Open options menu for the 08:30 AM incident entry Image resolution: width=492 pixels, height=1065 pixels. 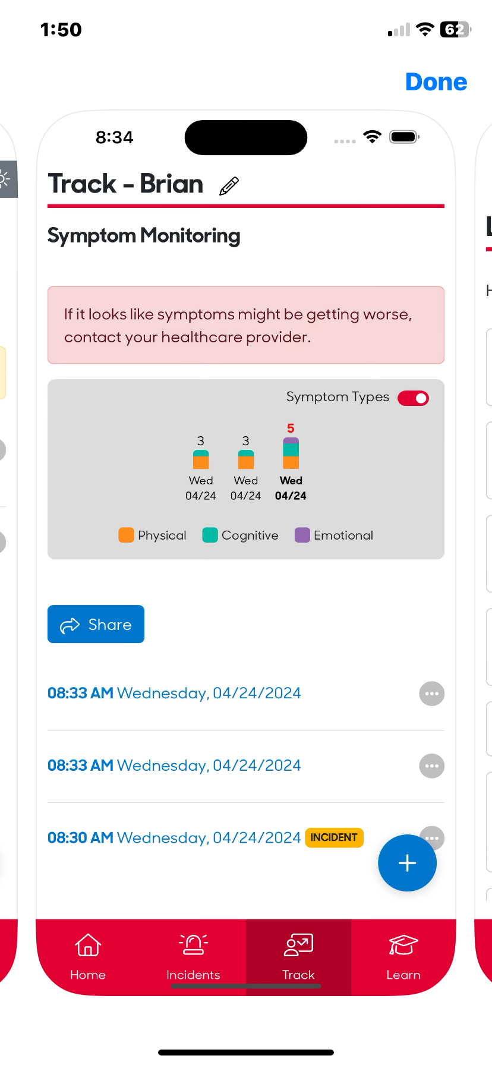[431, 838]
